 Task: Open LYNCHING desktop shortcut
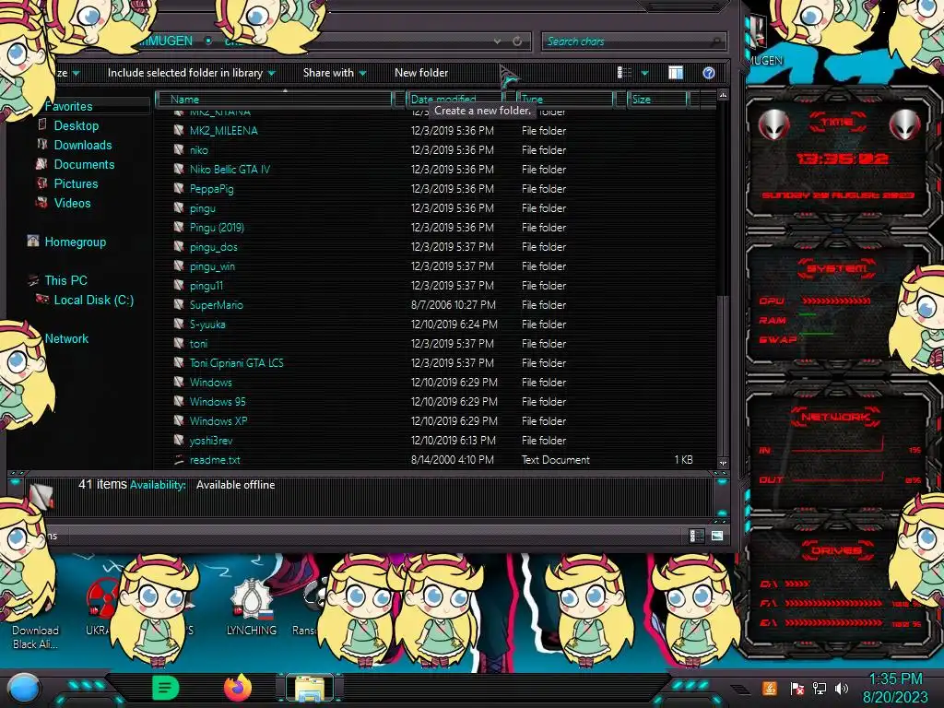tap(252, 607)
